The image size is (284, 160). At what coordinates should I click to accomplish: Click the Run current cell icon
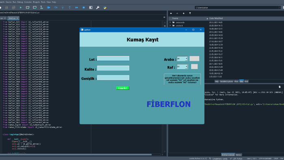pyautogui.click(x=28, y=8)
